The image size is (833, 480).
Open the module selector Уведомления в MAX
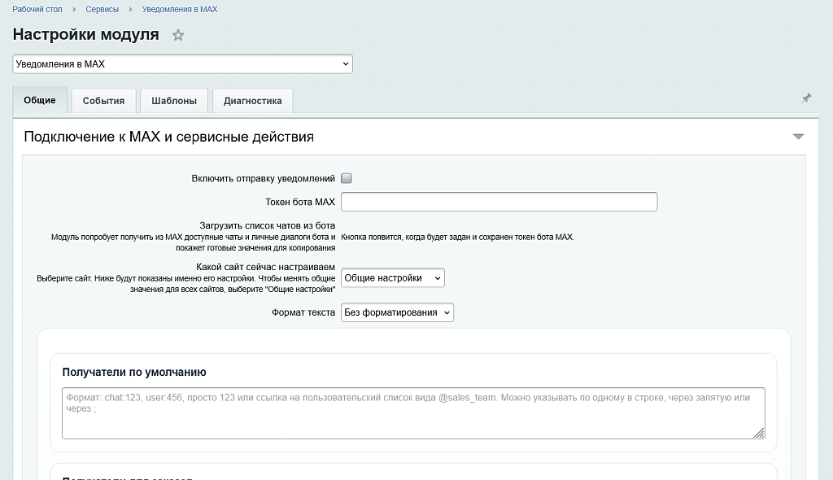click(182, 63)
